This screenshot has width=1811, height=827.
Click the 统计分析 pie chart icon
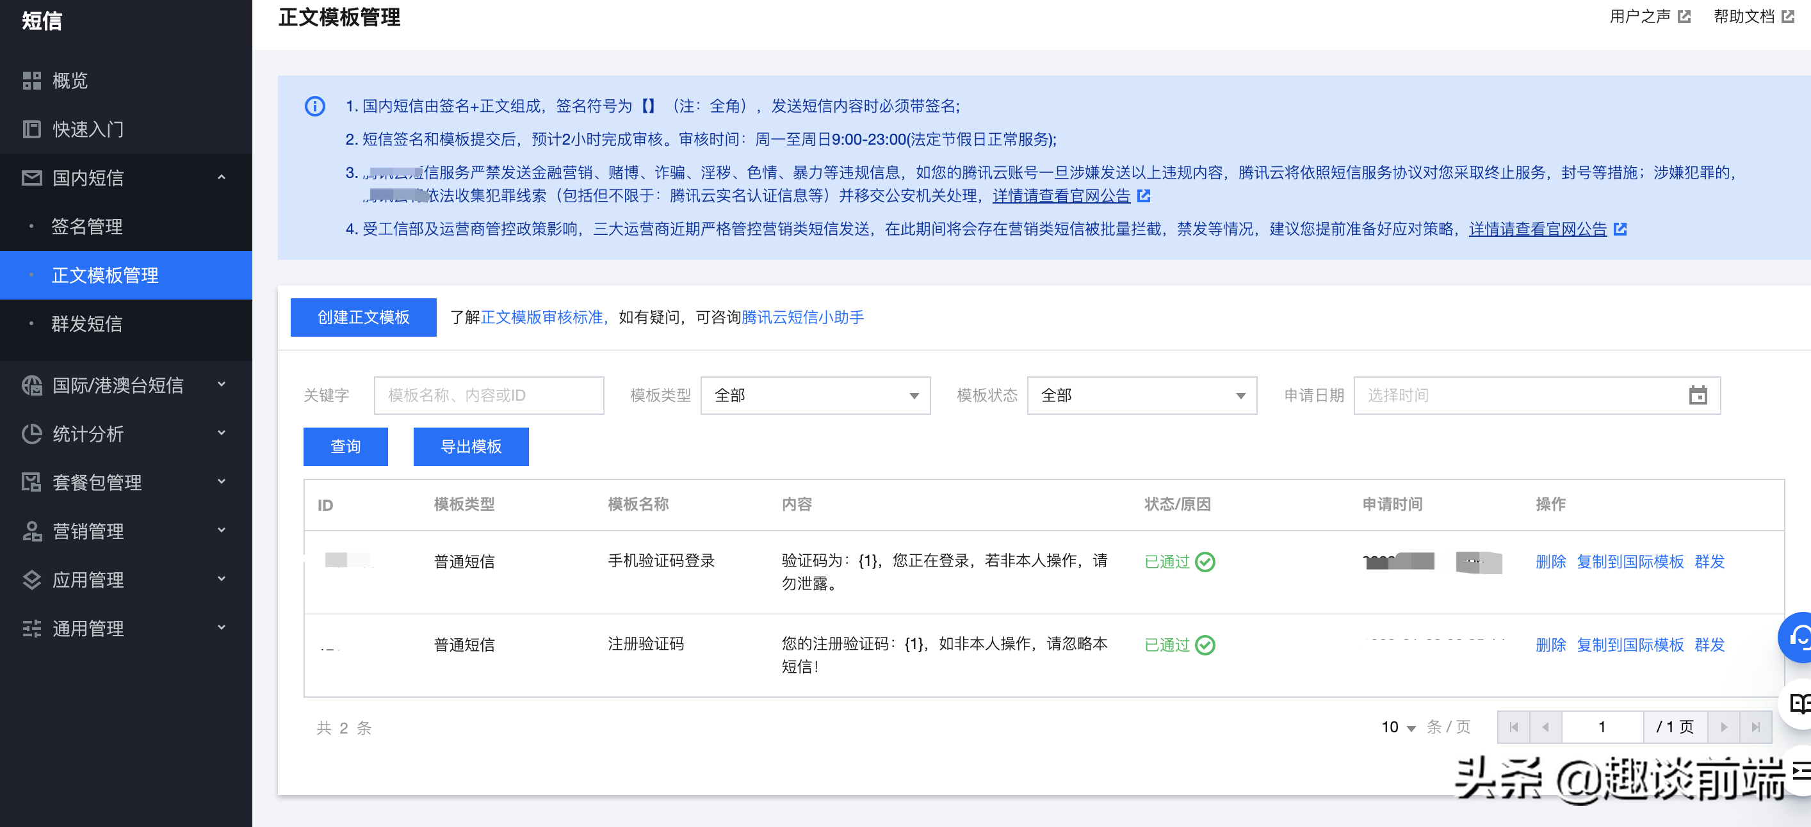pos(31,433)
